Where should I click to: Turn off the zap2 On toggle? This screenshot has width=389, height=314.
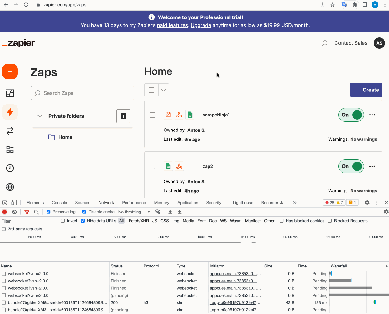351,166
